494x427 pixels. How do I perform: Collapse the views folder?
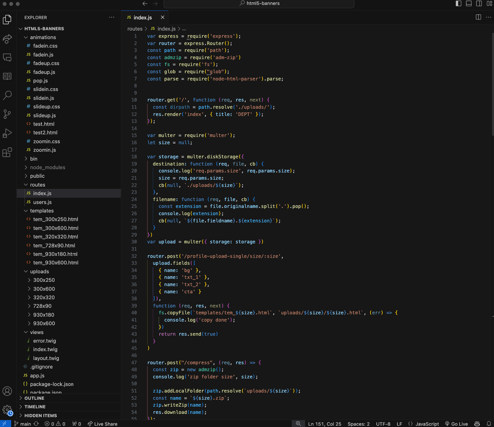pos(69,332)
